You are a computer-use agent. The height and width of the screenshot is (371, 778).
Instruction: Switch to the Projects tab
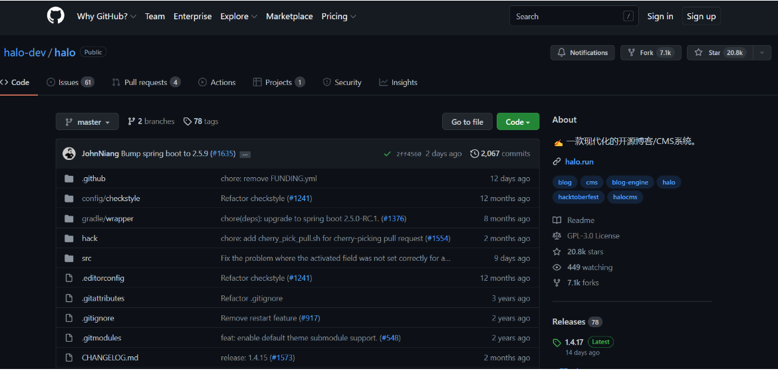pos(279,83)
